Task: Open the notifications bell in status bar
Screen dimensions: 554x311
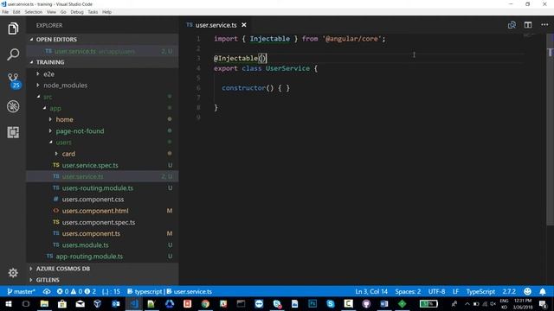Action: 543,291
